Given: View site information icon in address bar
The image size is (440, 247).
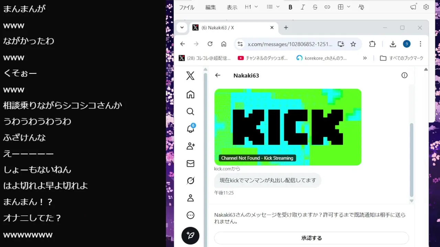Looking at the screenshot, I should [240, 44].
